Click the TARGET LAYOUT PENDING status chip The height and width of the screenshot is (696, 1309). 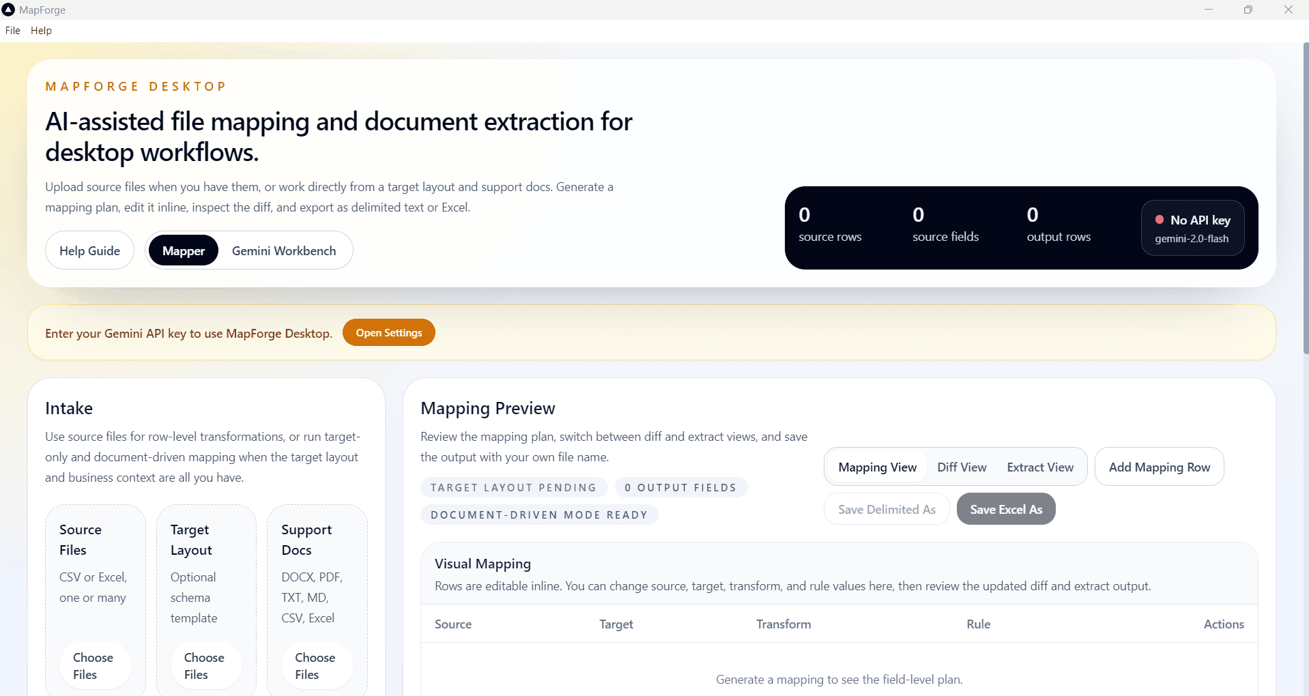pos(513,487)
